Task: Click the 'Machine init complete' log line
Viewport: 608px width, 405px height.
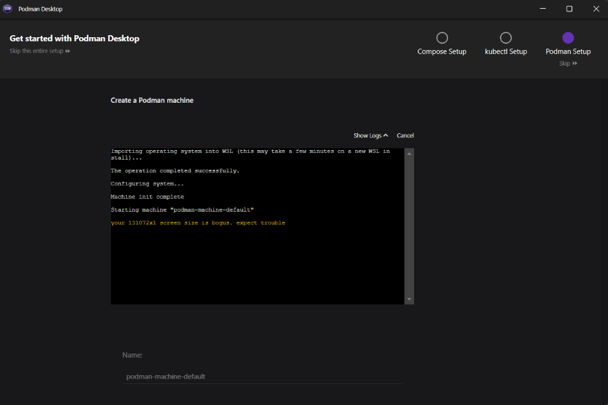Action: point(147,197)
